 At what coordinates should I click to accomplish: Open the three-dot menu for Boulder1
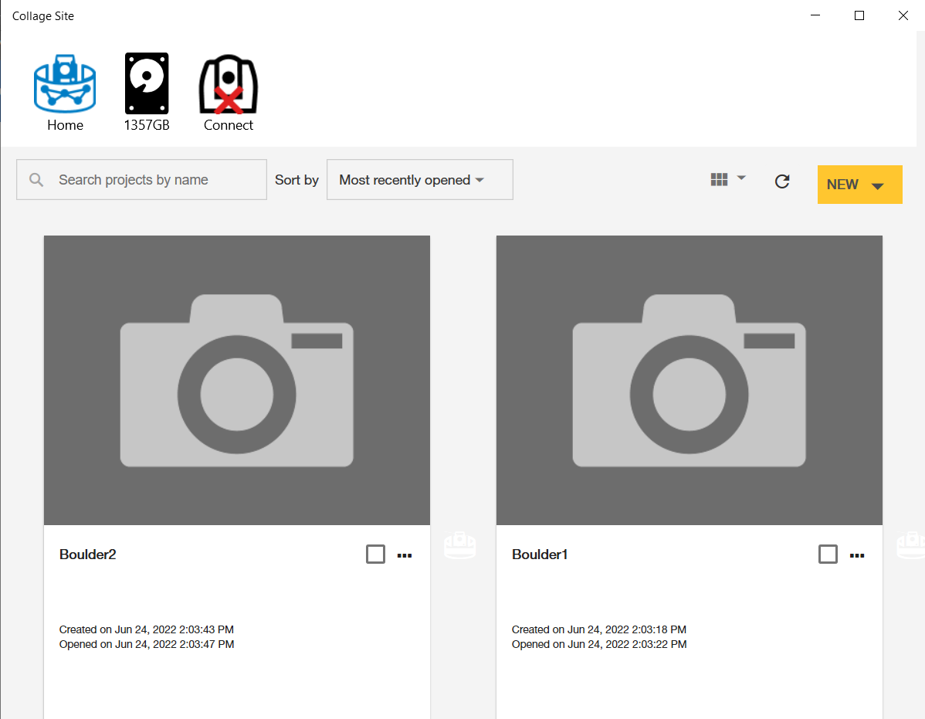[857, 555]
